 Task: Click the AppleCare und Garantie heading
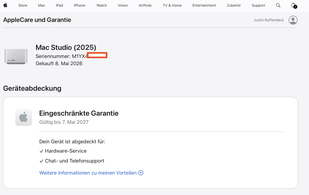[37, 20]
